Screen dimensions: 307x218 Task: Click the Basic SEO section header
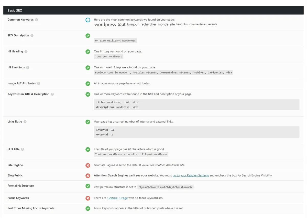pos(15,11)
